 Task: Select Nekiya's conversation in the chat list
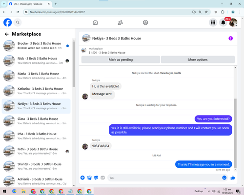pyautogui.click(x=36, y=106)
